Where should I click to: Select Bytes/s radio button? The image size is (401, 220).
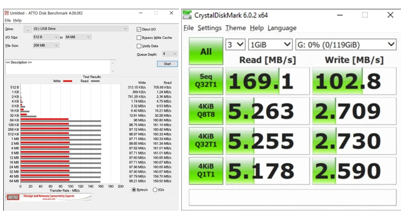[x=134, y=190]
